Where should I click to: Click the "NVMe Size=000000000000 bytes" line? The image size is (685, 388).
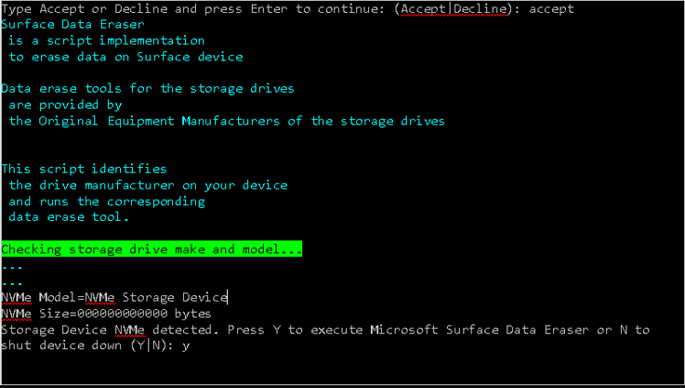[x=106, y=314]
